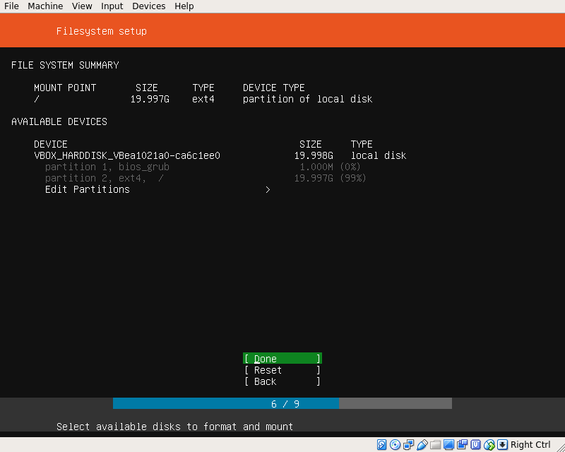Open the network adapter status icon
This screenshot has width=565, height=452.
(x=409, y=445)
